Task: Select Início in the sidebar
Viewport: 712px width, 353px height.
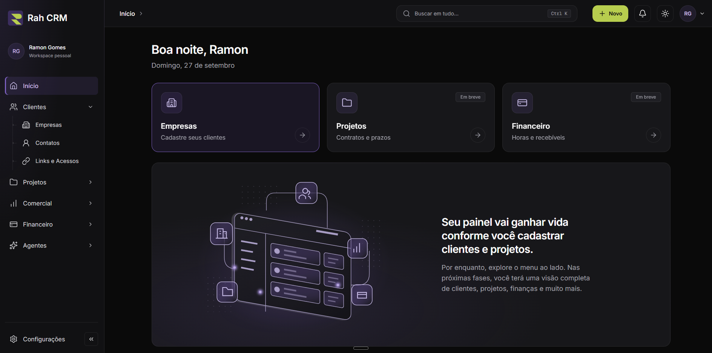Action: click(52, 86)
